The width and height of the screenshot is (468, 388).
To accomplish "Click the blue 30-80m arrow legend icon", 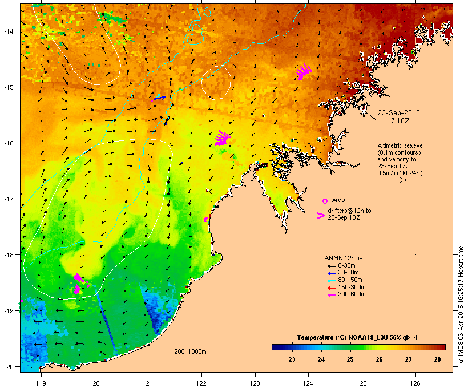I will click(331, 273).
